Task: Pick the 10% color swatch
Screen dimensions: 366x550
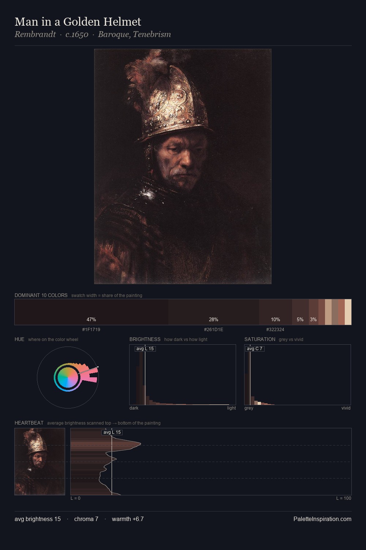Action: [276, 312]
